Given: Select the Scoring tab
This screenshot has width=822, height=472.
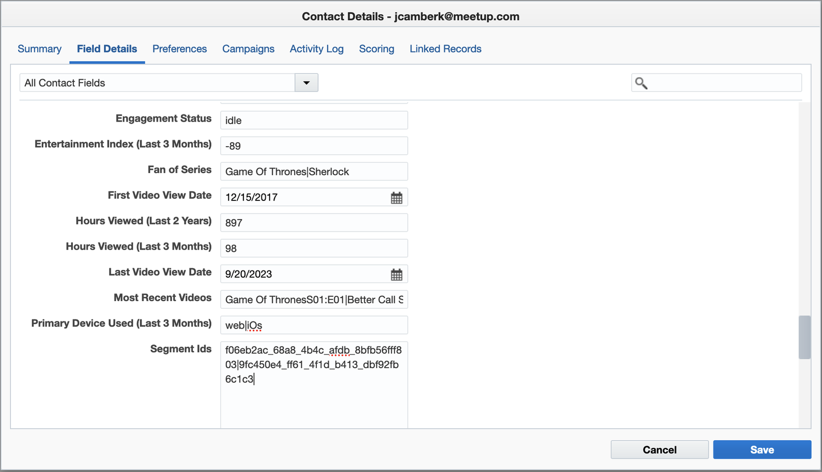Looking at the screenshot, I should (376, 49).
